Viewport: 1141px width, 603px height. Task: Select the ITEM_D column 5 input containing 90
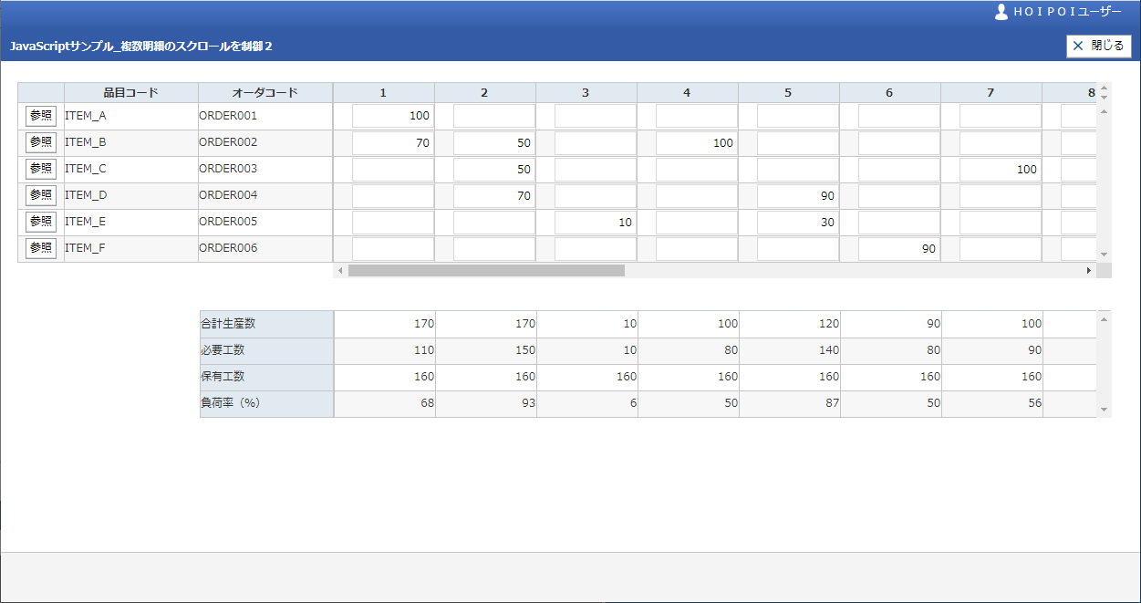point(798,195)
